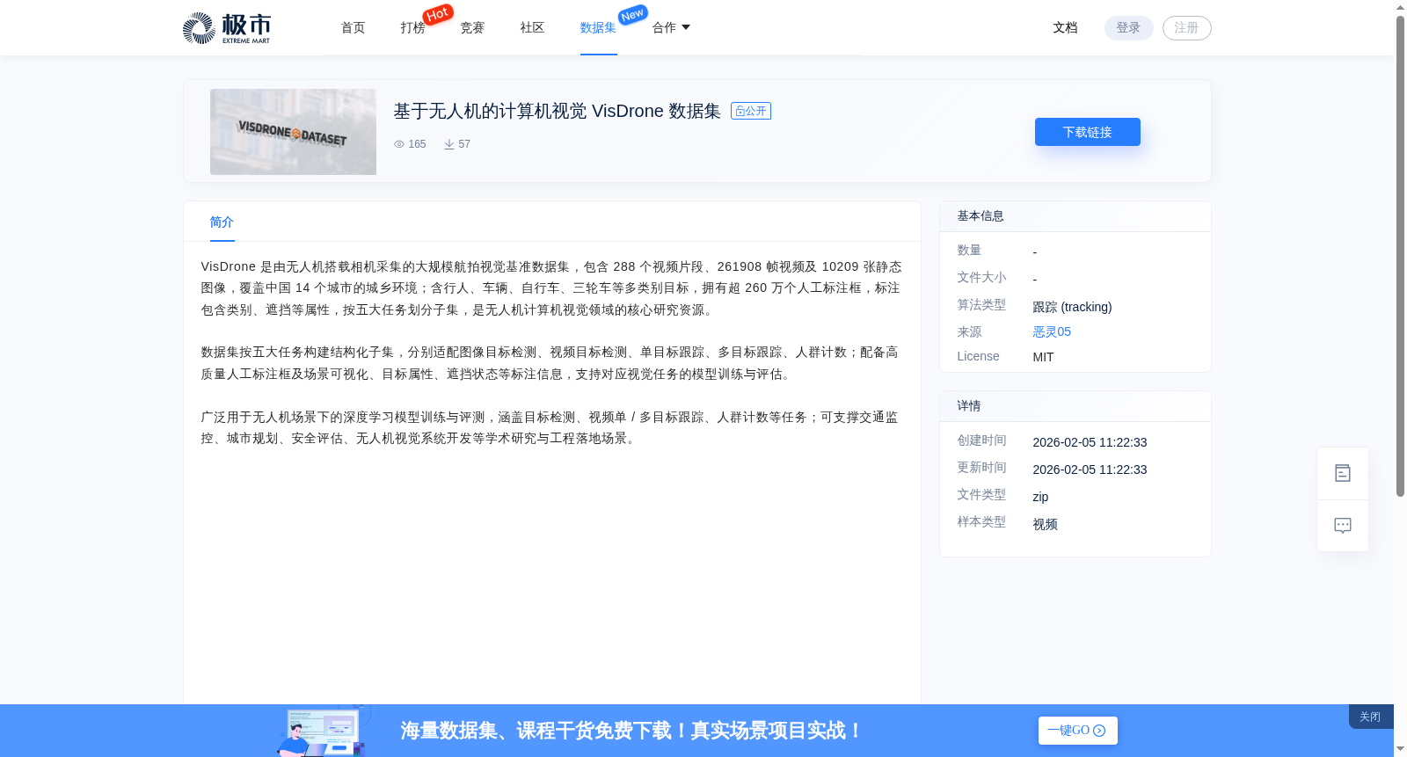The image size is (1407, 757).
Task: Close the bottom banner with 关闭
Action: pos(1370,717)
